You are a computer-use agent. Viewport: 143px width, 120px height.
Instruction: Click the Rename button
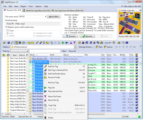[87, 36]
